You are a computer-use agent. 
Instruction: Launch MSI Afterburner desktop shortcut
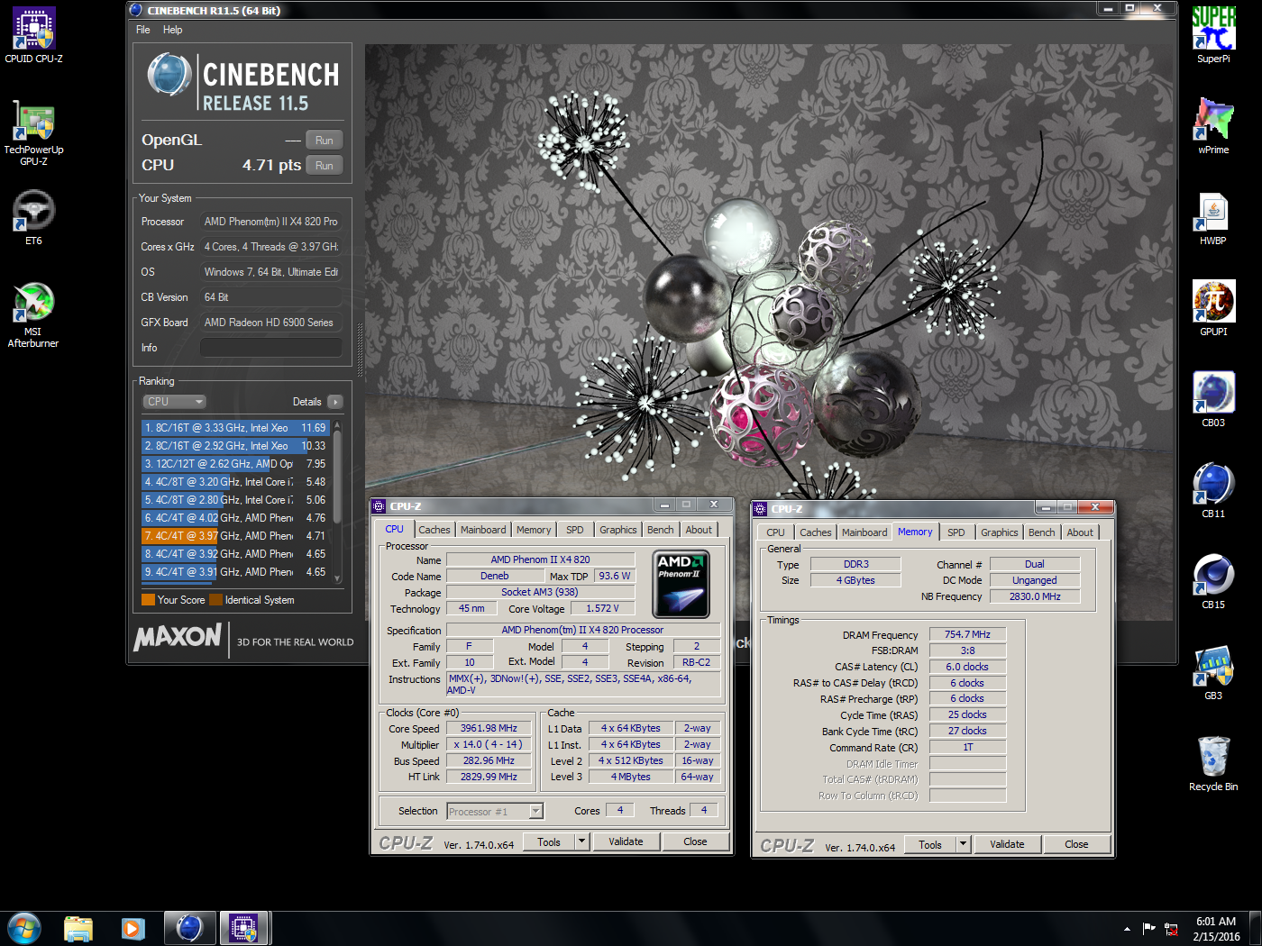33,314
